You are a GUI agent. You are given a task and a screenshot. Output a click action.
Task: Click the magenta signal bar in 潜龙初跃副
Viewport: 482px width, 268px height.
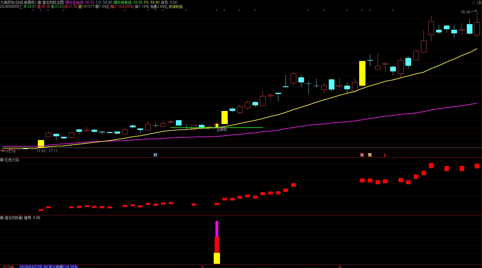point(217,229)
